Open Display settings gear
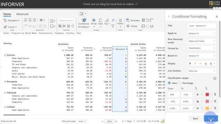 (x=132, y=26)
